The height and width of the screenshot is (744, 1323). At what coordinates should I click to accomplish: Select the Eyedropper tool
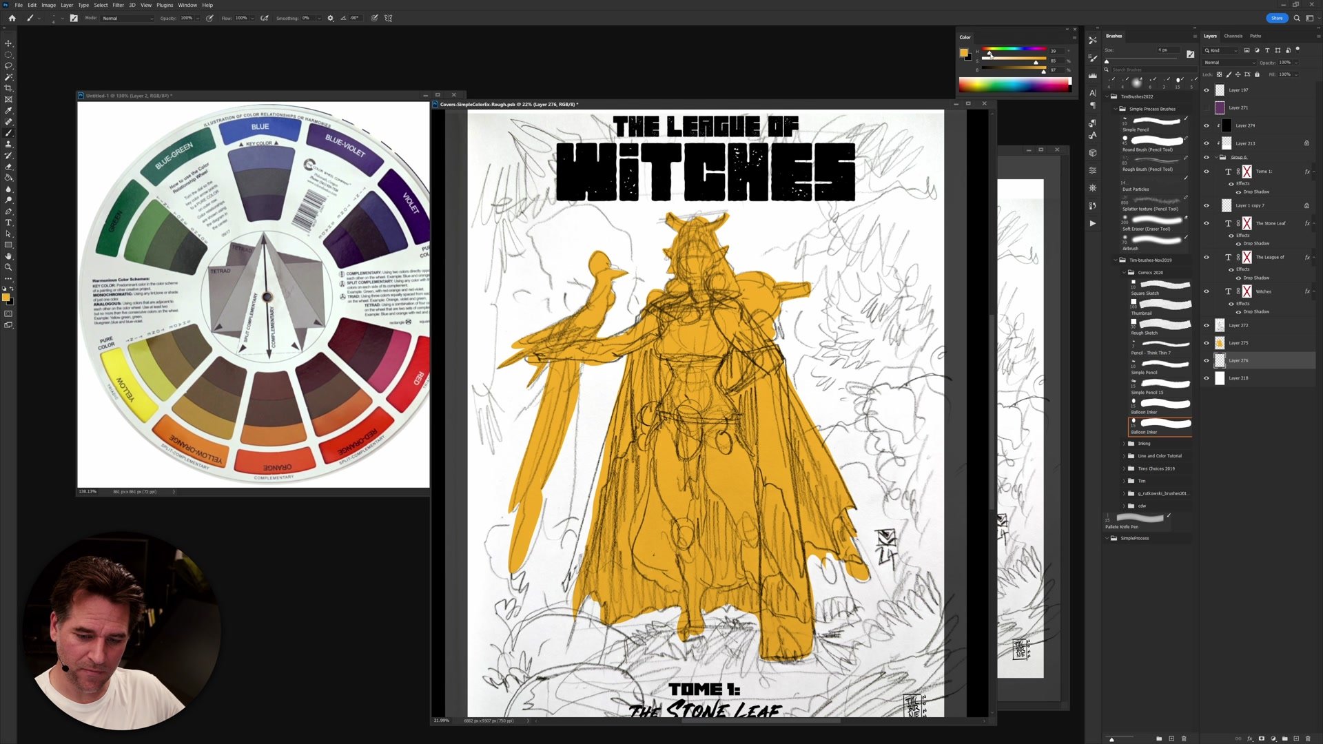8,110
